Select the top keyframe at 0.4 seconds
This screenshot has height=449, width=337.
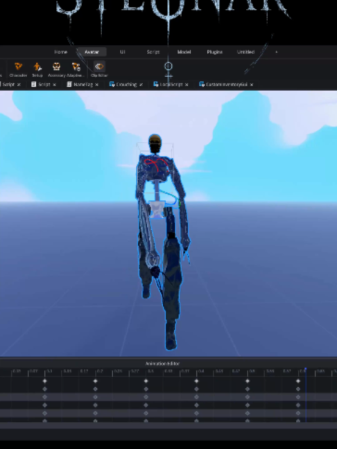pos(197,381)
